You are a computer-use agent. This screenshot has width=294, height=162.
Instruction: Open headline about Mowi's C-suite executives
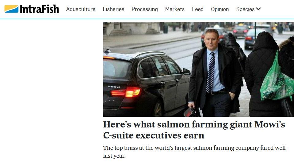[194, 130]
